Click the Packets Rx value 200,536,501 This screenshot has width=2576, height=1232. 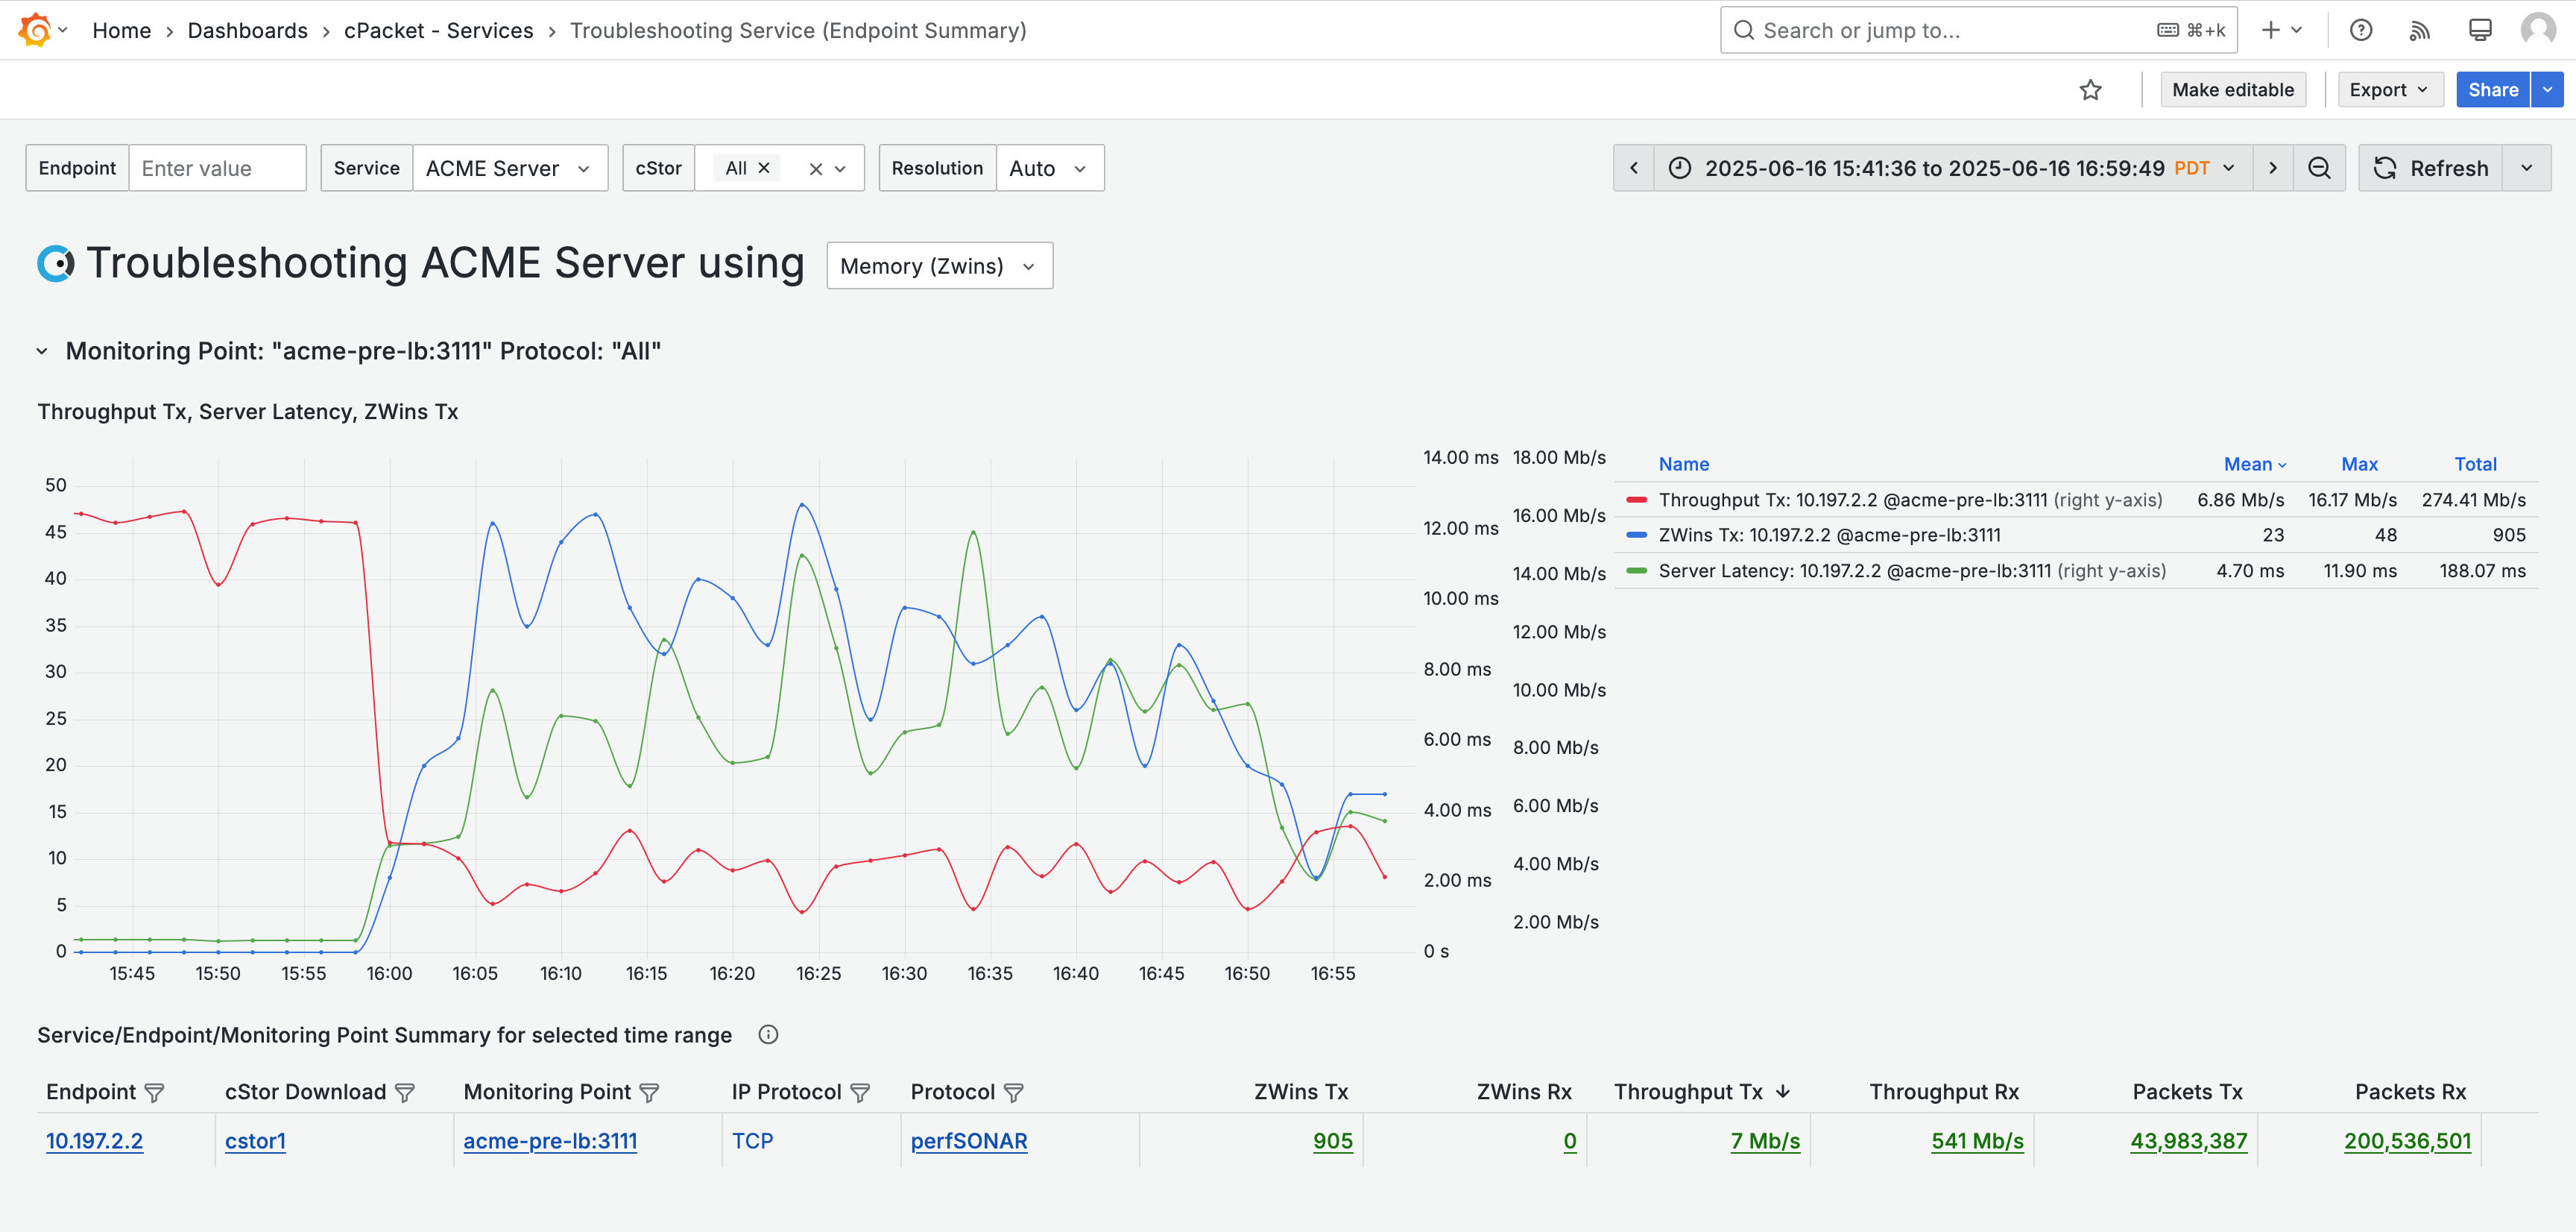(x=2407, y=1141)
